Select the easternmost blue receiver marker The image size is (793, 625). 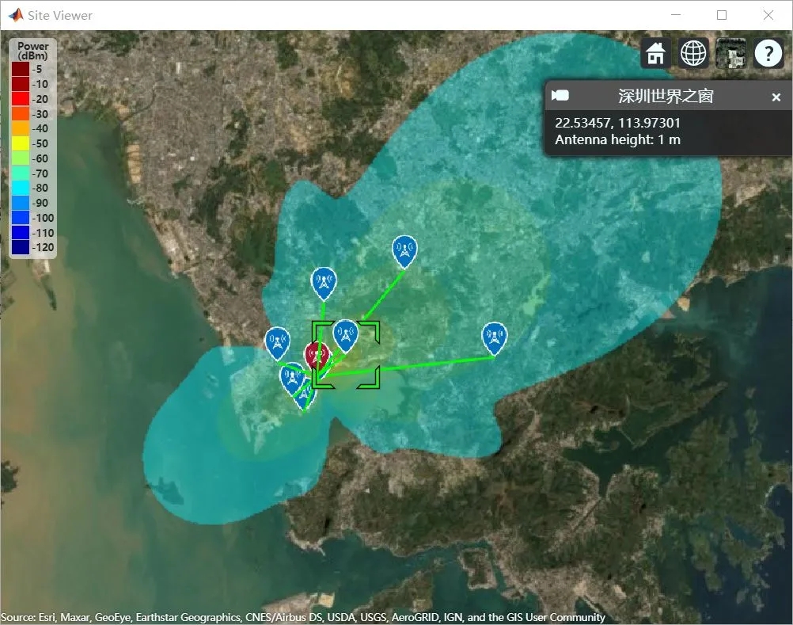click(x=495, y=338)
